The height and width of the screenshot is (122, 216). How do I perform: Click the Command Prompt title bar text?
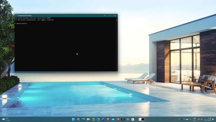click(x=24, y=16)
